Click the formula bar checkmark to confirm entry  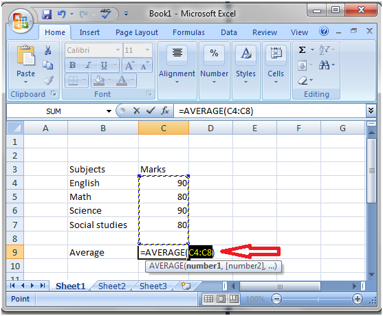click(x=151, y=111)
